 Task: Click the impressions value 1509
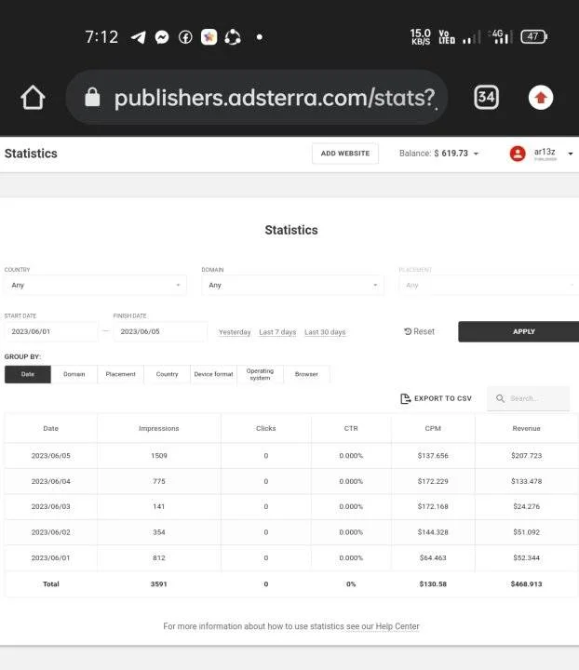coord(159,455)
